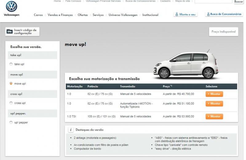Select the move up! radio button
246x160 pixels.
pos(11,83)
